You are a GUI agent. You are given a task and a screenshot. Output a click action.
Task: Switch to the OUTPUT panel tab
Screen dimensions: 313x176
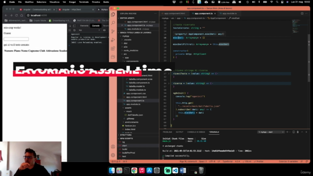179,132
